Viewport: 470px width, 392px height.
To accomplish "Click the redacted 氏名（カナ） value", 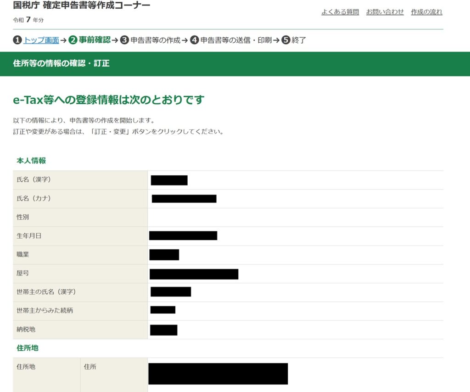I will click(x=184, y=199).
